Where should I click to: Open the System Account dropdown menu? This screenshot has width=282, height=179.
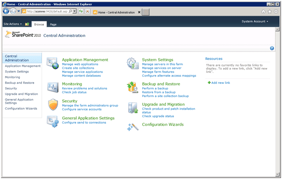[255, 21]
